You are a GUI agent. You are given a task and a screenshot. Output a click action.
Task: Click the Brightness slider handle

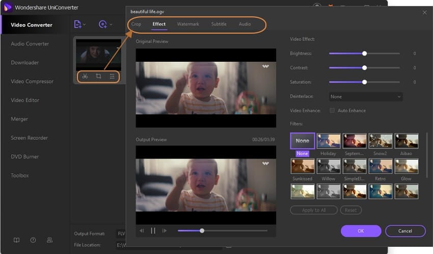[365, 54]
